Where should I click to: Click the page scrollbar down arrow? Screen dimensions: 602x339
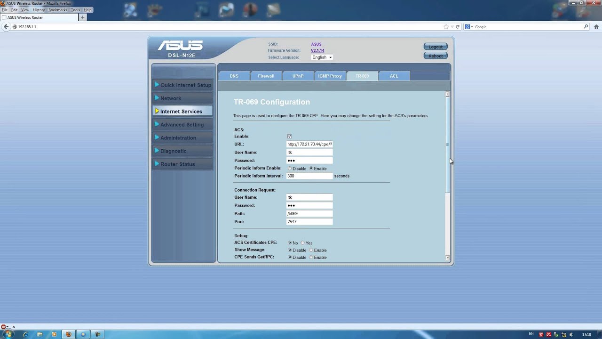[x=448, y=258]
